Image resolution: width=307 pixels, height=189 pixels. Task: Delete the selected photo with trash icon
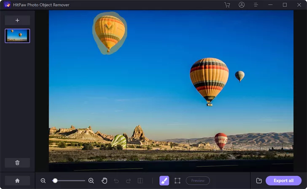pos(17,162)
